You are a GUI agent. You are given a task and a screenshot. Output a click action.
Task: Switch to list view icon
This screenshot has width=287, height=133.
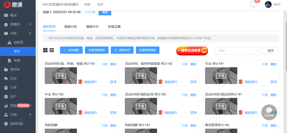tap(52, 50)
